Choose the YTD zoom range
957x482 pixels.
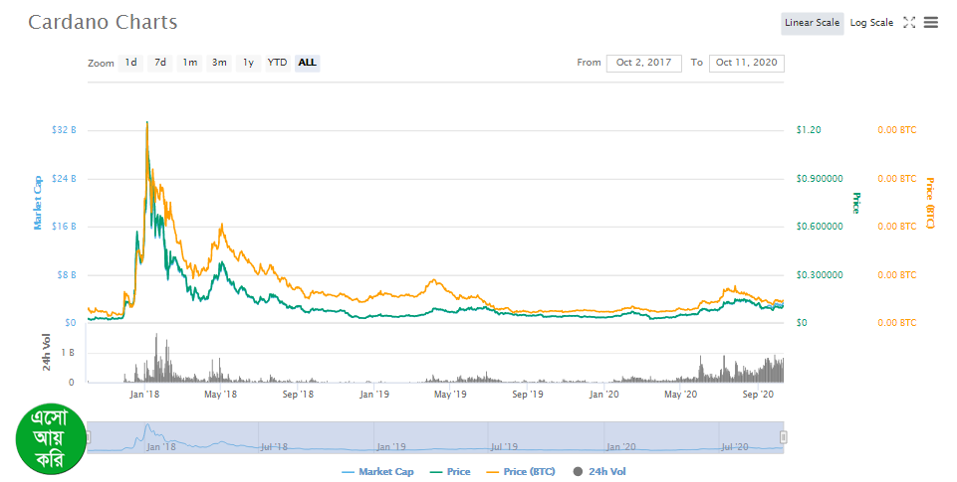tap(277, 63)
